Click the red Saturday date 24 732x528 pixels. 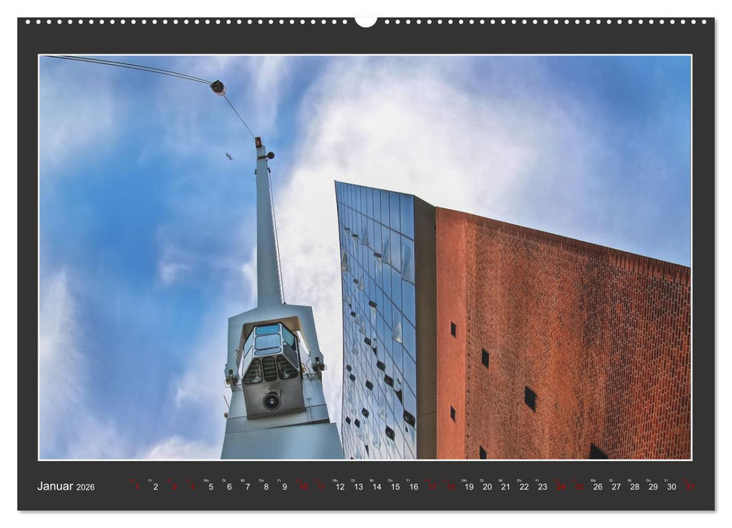point(560,487)
